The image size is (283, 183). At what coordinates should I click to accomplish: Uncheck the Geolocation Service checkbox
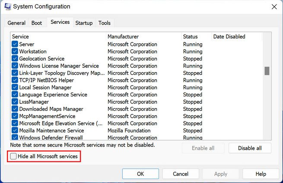[x=15, y=59]
